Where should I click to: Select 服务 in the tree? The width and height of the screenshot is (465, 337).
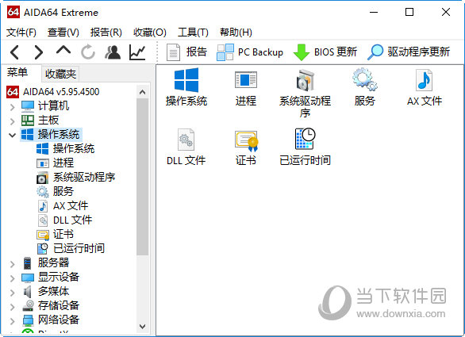click(55, 191)
